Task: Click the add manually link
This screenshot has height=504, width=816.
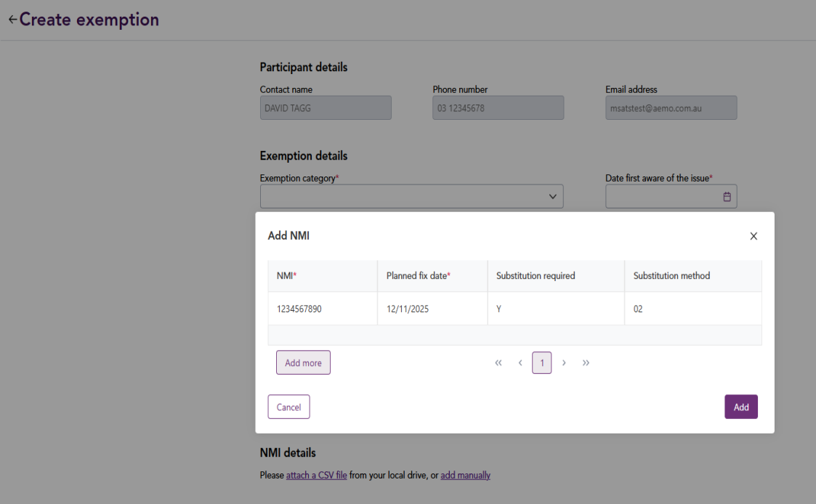Action: tap(465, 476)
